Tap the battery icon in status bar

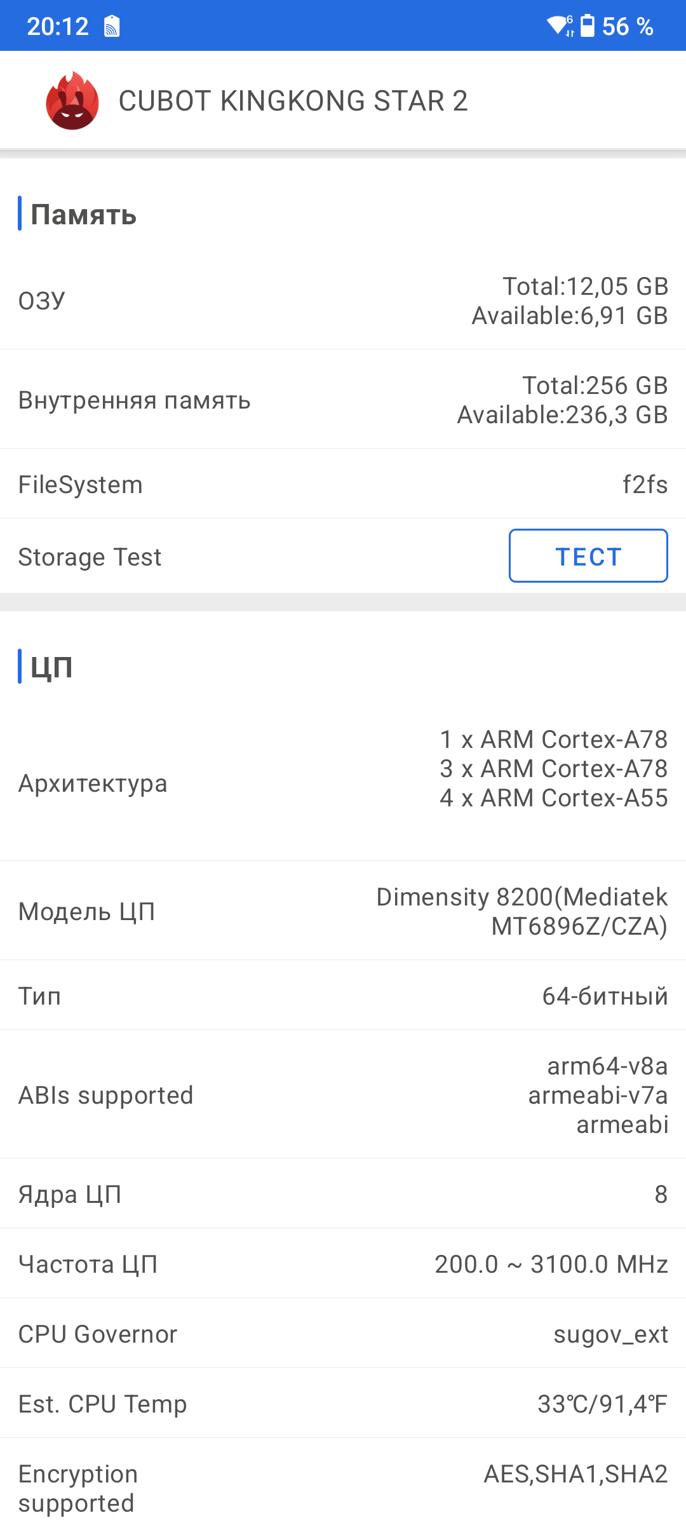588,26
